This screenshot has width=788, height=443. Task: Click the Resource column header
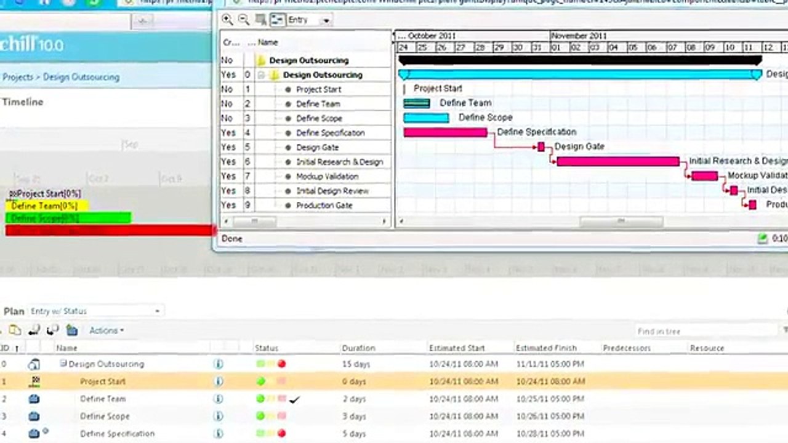click(707, 348)
